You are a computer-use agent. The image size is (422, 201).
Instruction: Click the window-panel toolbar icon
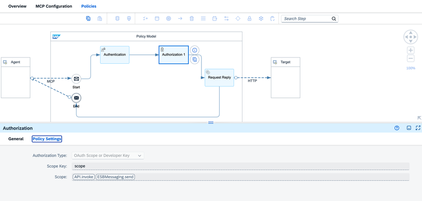click(x=157, y=19)
